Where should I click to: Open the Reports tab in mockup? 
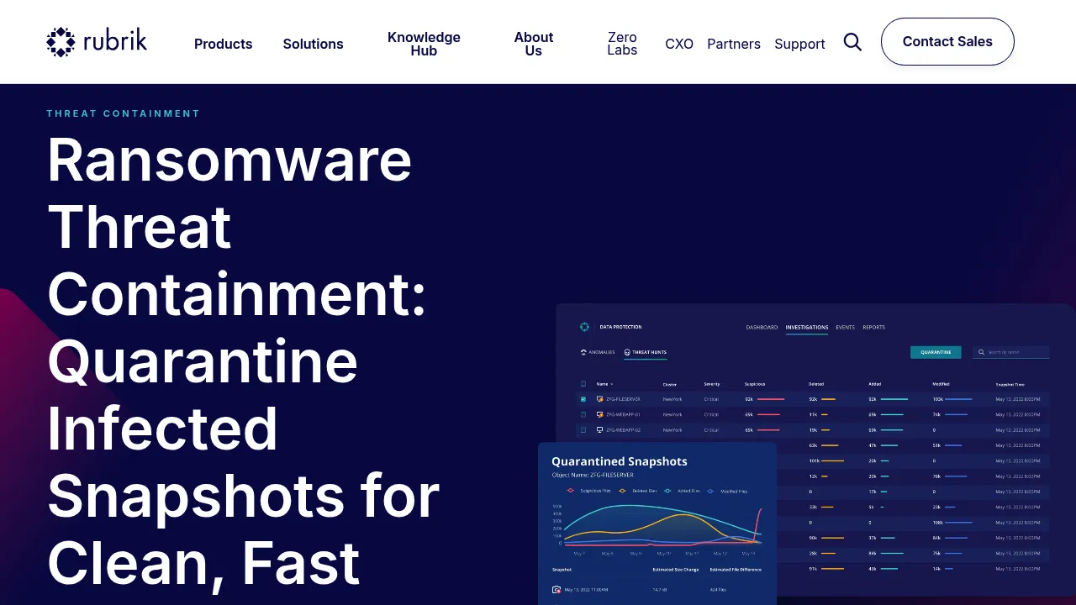(874, 328)
